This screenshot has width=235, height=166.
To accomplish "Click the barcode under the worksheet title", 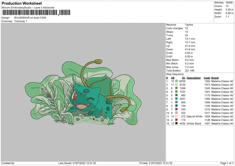I will point(29,13).
